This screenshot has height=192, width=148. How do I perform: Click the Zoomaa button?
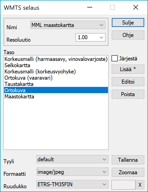coord(128,172)
